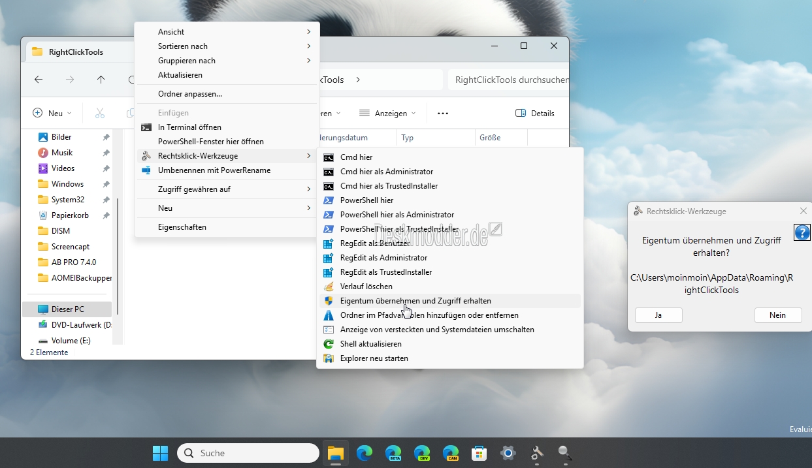Click the Explorer neu starten icon
The image size is (812, 468).
pos(329,358)
